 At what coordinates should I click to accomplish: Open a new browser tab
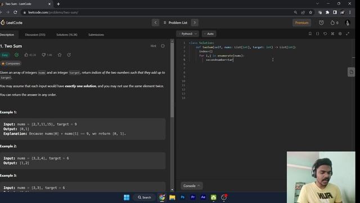[x=58, y=4]
